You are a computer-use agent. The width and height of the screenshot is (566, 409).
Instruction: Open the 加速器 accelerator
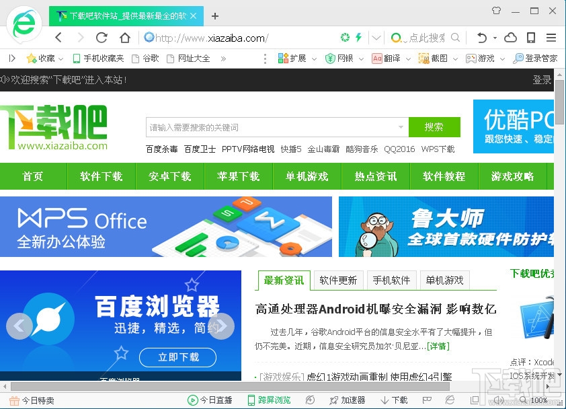point(348,400)
